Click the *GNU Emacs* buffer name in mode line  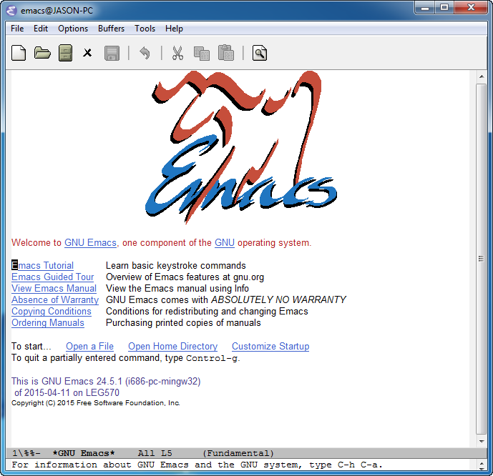pyautogui.click(x=84, y=453)
